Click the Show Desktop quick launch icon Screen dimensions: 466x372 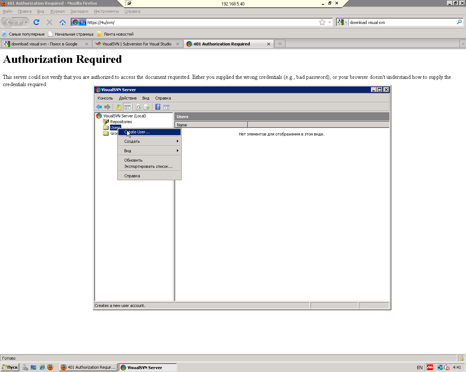(x=33, y=367)
